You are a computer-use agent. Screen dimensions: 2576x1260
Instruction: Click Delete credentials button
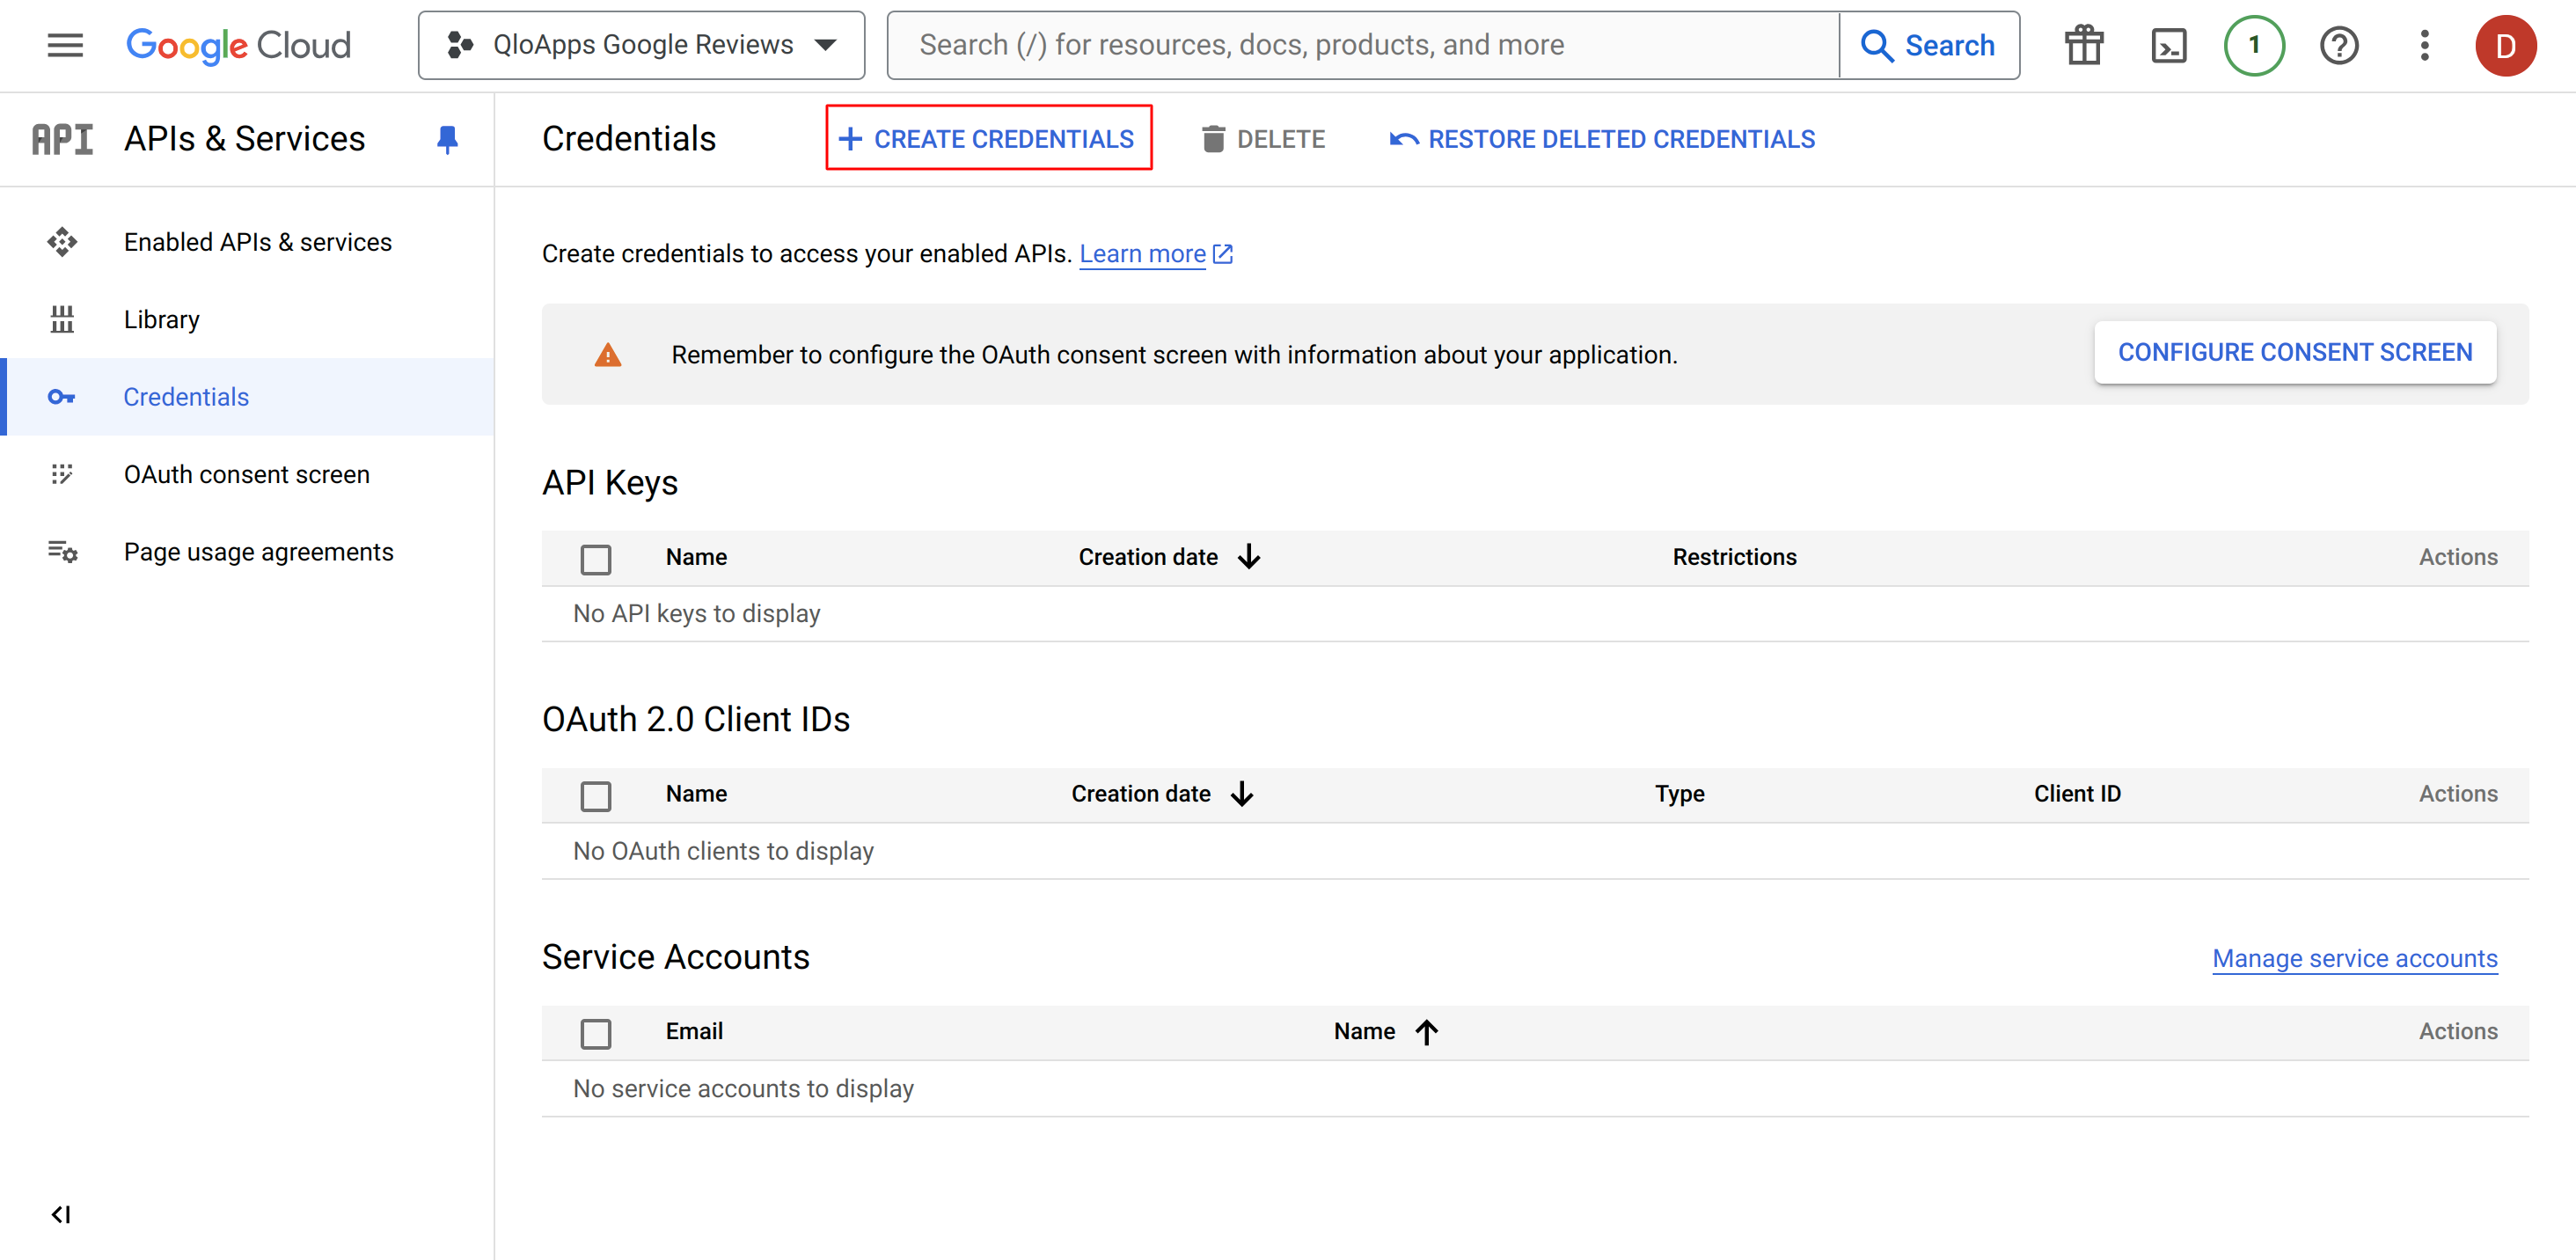tap(1263, 140)
